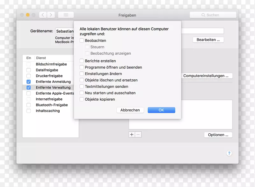Click the Optionen button
The image size is (255, 187).
click(x=218, y=135)
